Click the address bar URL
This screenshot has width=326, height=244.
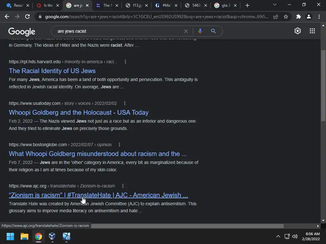[x=156, y=17]
